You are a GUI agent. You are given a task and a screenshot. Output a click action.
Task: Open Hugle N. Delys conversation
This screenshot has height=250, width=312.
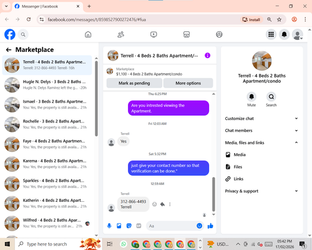pyautogui.click(x=47, y=85)
